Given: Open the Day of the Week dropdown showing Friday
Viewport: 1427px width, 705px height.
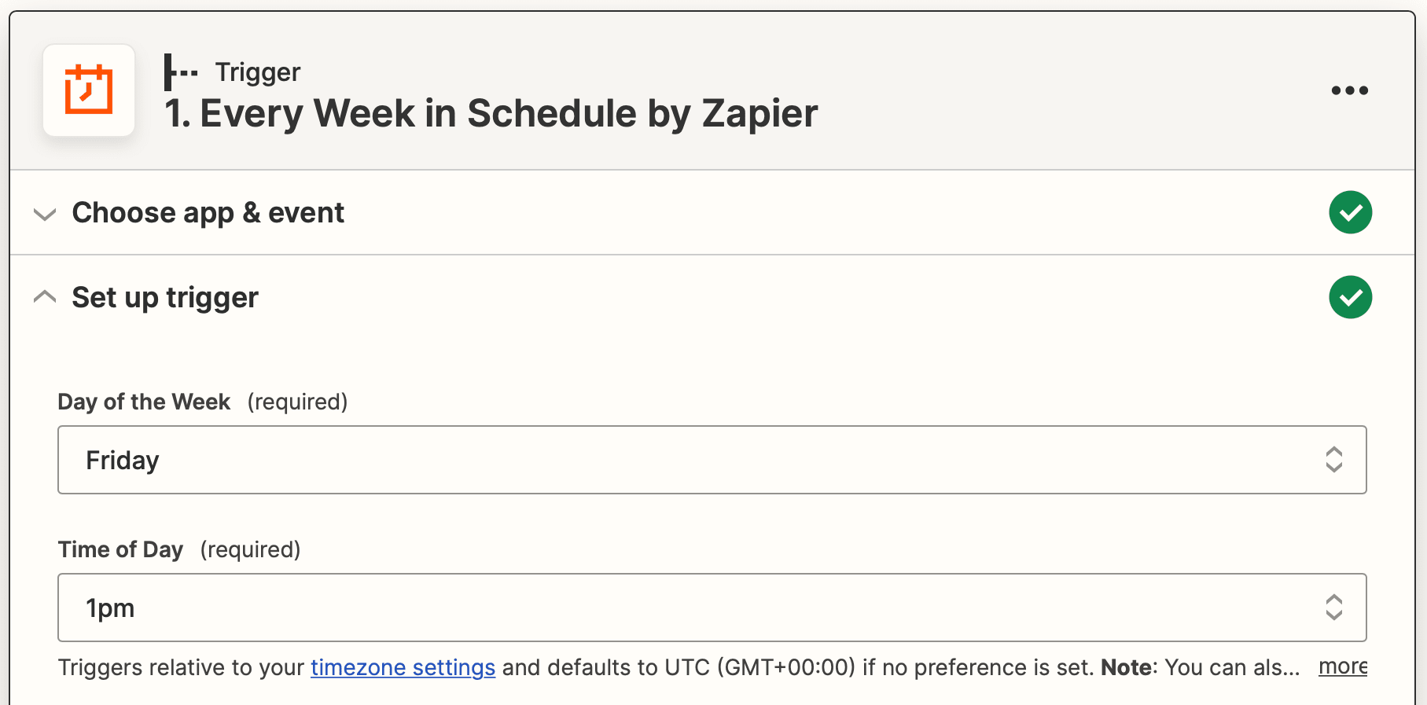Looking at the screenshot, I should coord(712,460).
